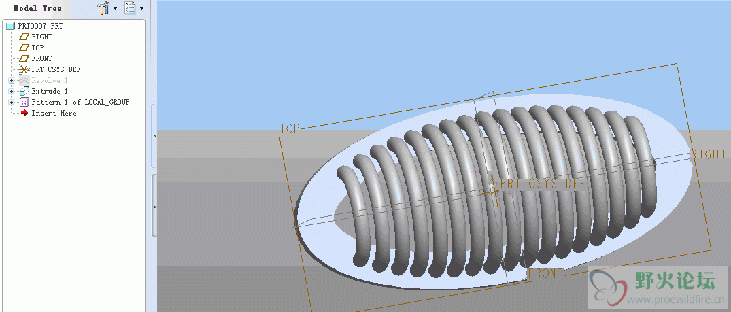Open the Model Tree settings tool menu
731x312 pixels.
(x=103, y=8)
